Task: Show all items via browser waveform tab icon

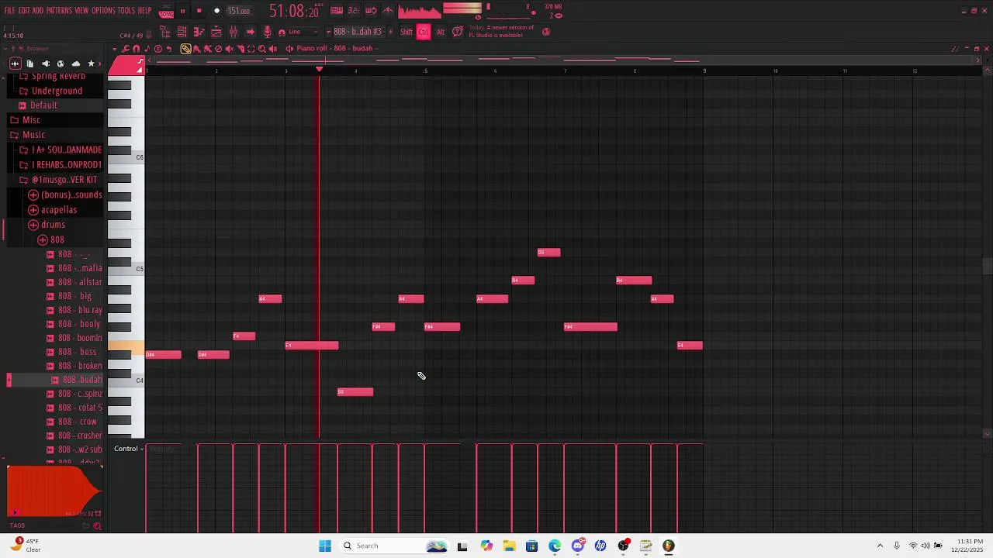Action: (15, 64)
